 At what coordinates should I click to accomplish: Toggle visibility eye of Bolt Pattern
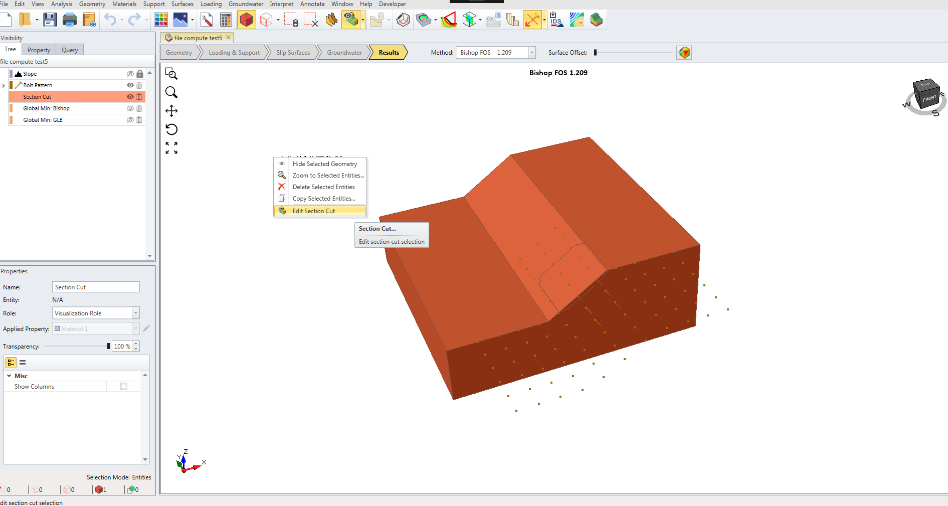coord(130,85)
